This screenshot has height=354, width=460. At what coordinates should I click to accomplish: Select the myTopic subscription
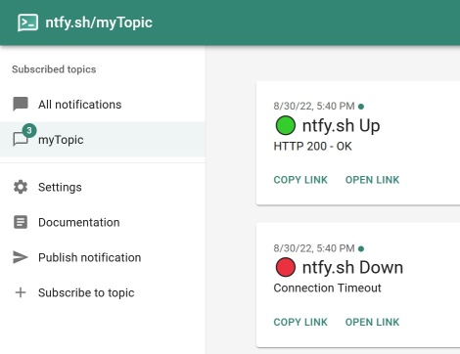(103, 140)
